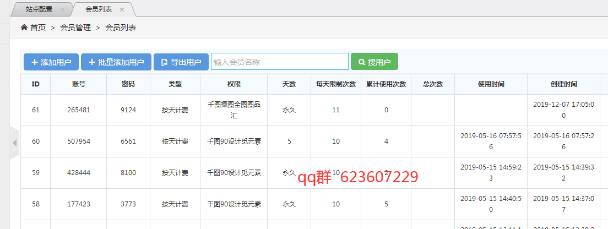608x229 pixels.
Task: Click 搜用户 search button
Action: coord(374,62)
